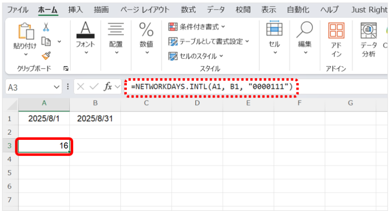Select row 3 header
Viewport: 389px width, 211px height.
pyautogui.click(x=10, y=145)
